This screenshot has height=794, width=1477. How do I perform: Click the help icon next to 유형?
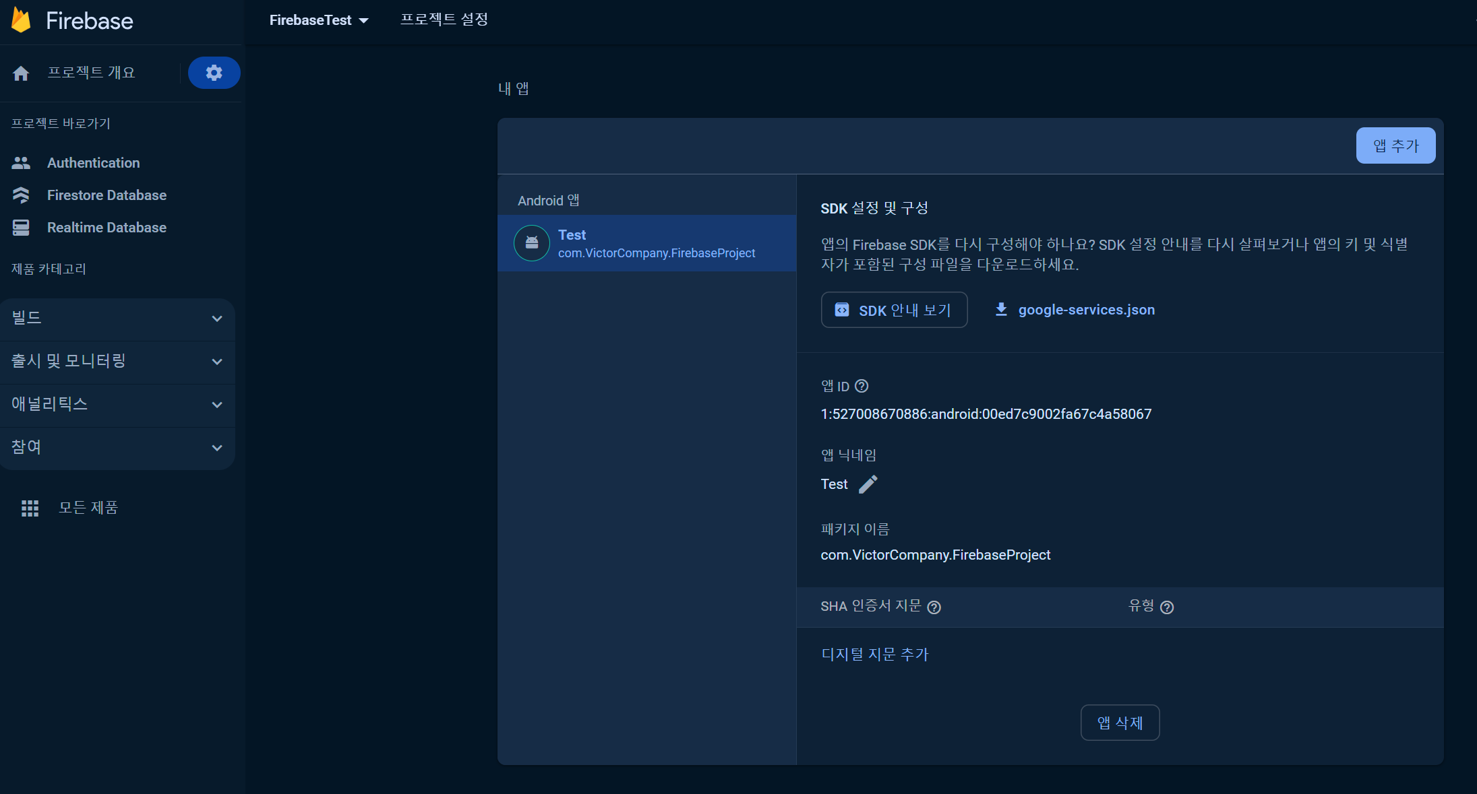(x=1167, y=607)
